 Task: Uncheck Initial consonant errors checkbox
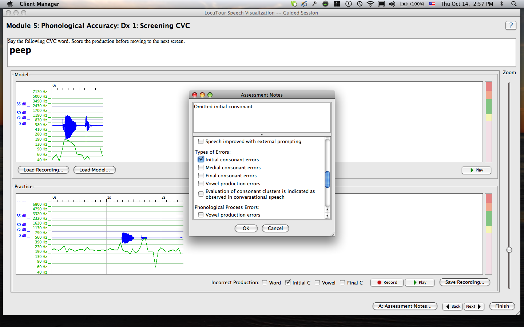201,160
